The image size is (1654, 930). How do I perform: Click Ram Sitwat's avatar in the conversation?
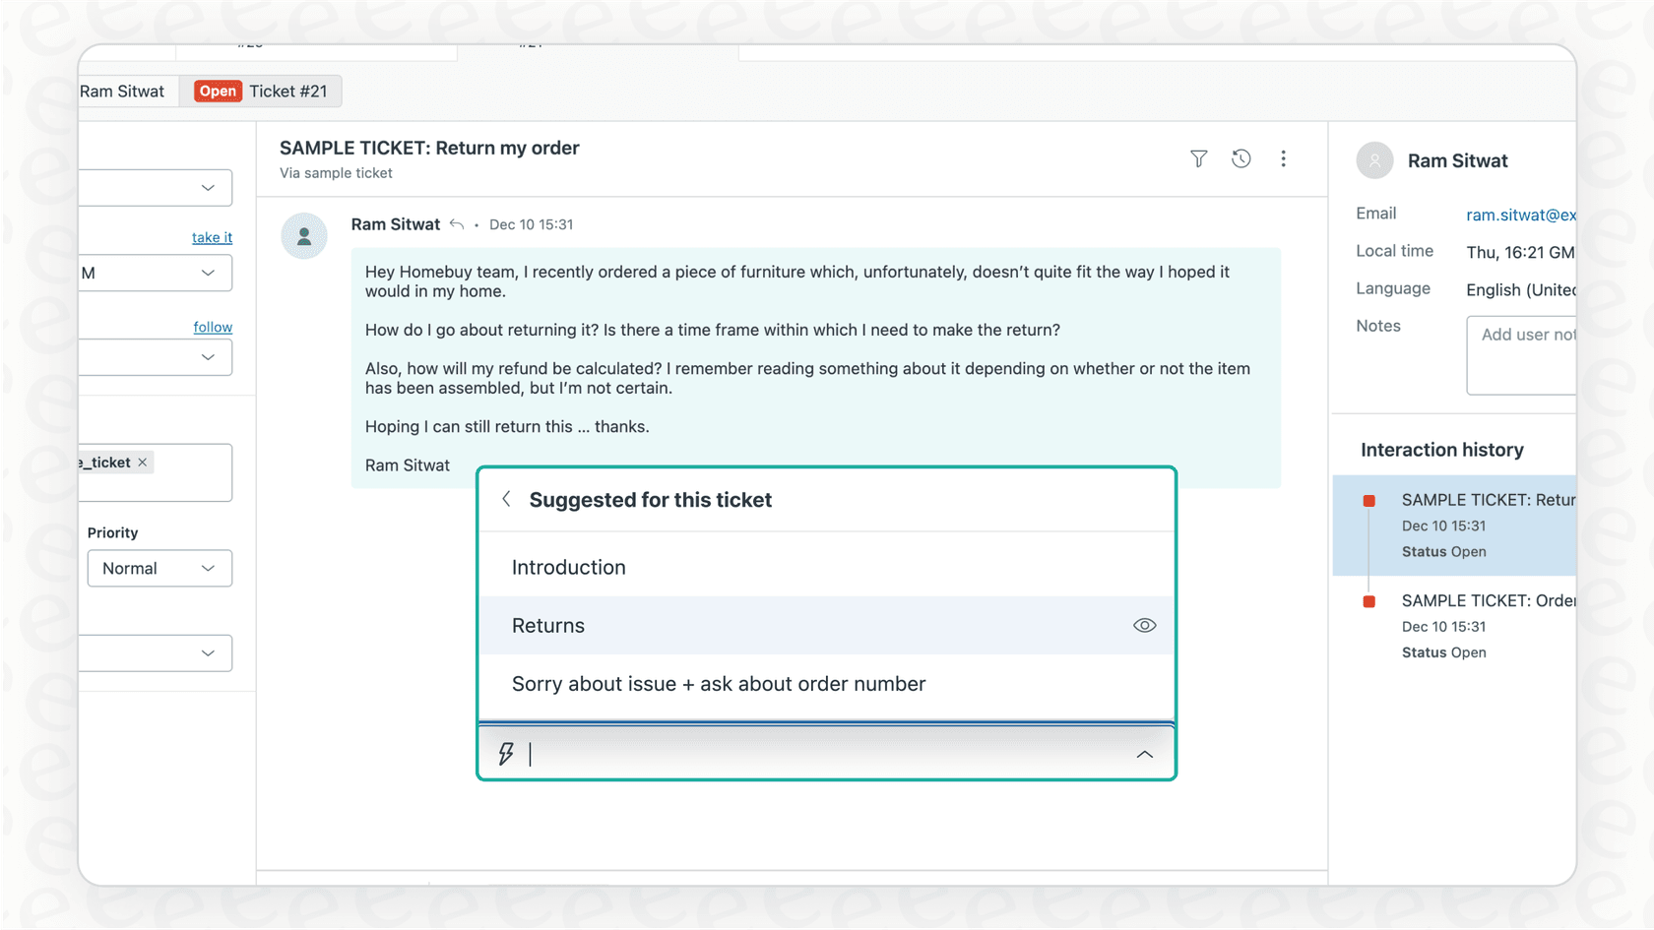tap(304, 235)
